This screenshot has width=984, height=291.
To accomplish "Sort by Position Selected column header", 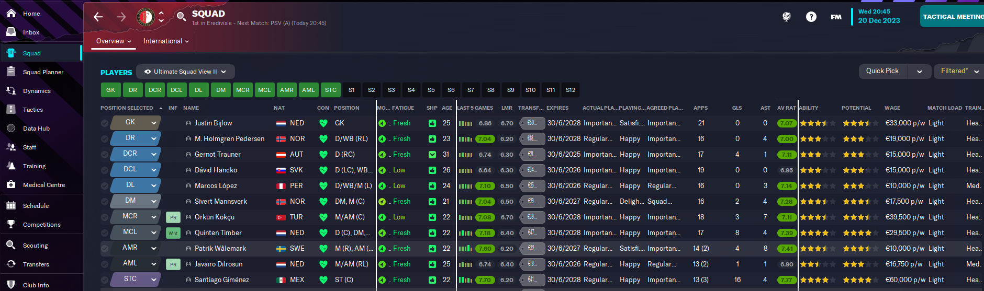I will coord(131,108).
